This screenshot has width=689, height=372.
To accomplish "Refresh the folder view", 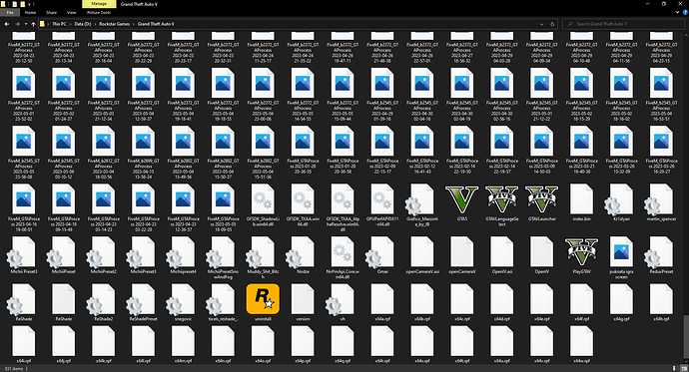I will [x=552, y=24].
